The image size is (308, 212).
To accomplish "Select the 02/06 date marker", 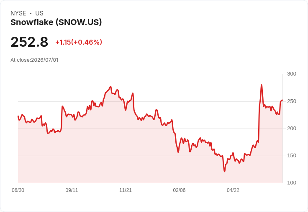I will point(179,190).
